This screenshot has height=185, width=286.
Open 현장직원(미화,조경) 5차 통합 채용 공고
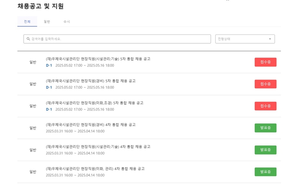pyautogui.click(x=95, y=103)
